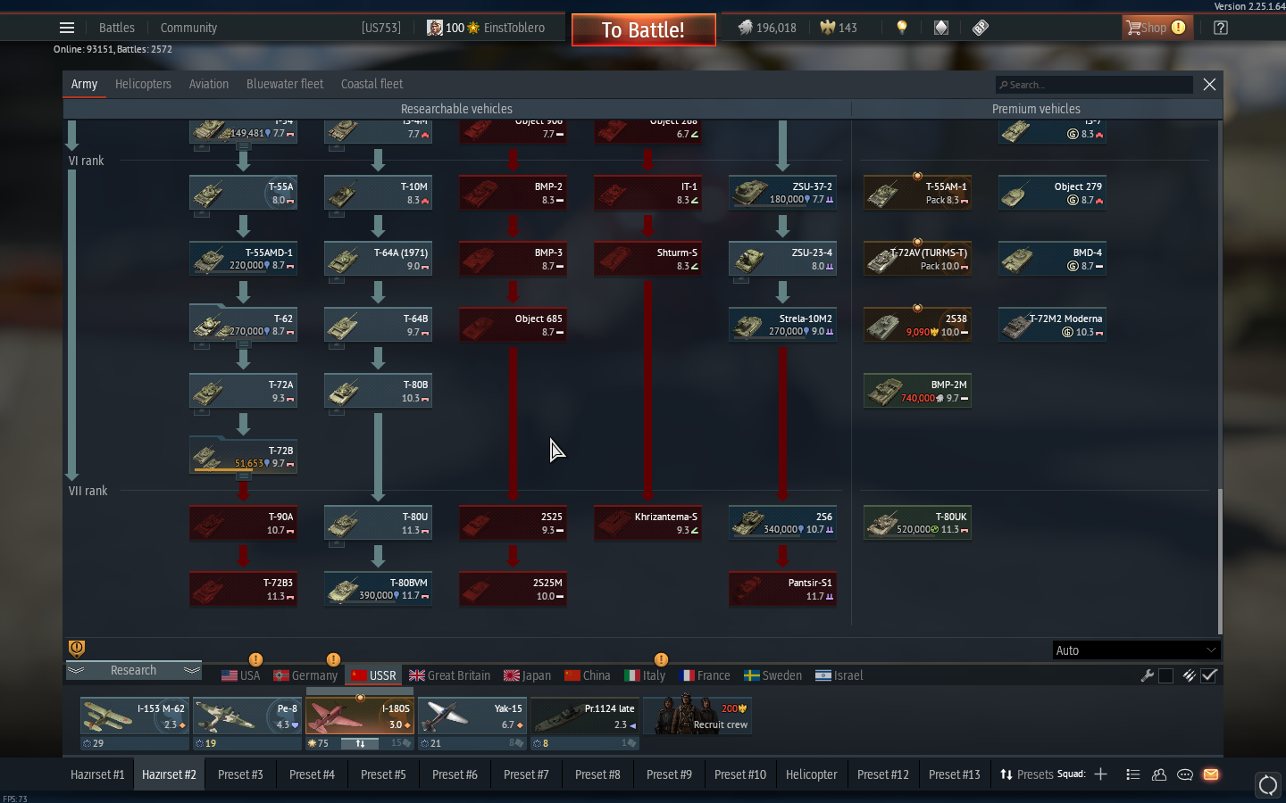Click the notification badge above Germany flag
The width and height of the screenshot is (1286, 803).
click(333, 659)
